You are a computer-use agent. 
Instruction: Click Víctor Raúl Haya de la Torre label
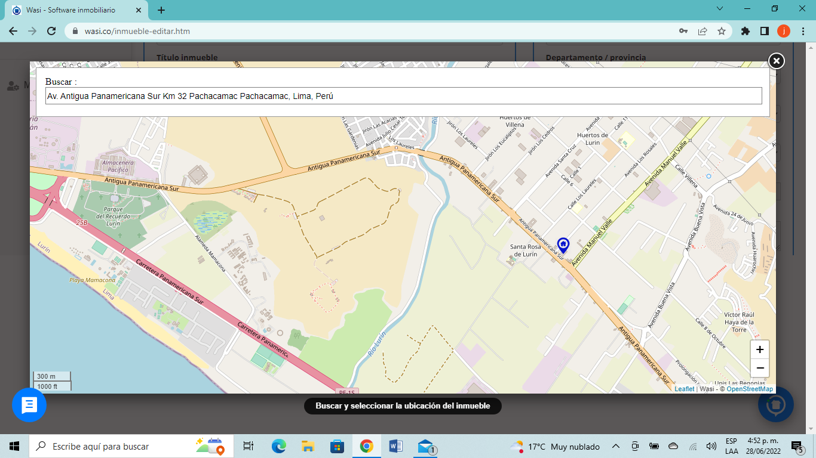(x=739, y=322)
